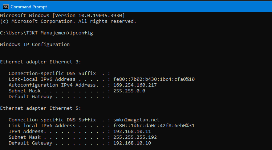Click the C:\Users\TJKT Manajemen prompt path
272x150 pixels.
(x=33, y=33)
